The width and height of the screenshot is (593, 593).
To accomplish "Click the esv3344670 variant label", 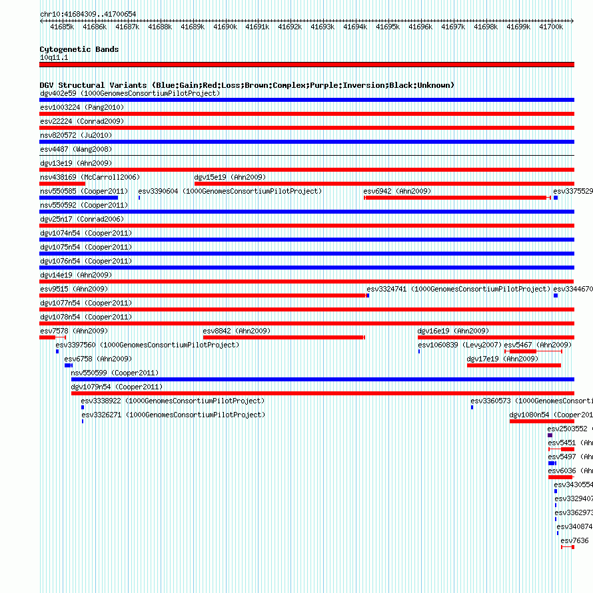I will pyautogui.click(x=573, y=289).
